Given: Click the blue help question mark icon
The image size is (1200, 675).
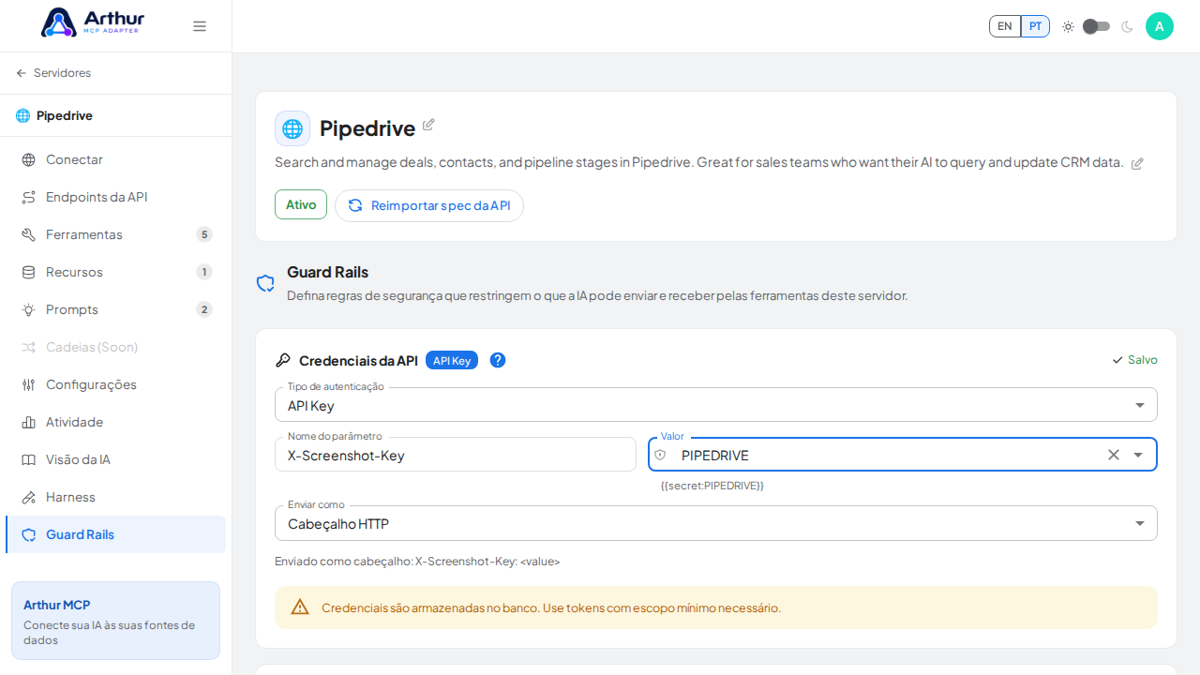Looking at the screenshot, I should click(498, 360).
